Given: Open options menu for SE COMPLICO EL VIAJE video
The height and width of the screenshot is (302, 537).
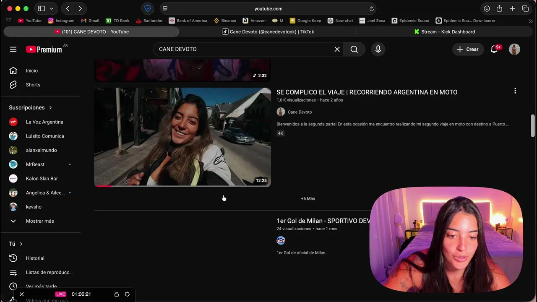Looking at the screenshot, I should (515, 91).
